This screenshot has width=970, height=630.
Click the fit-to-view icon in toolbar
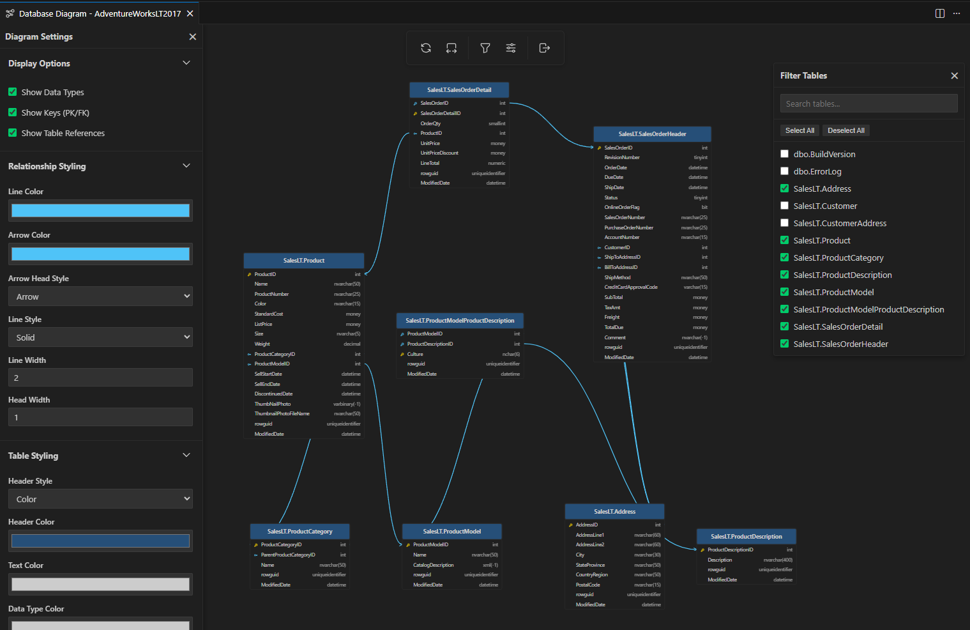451,48
